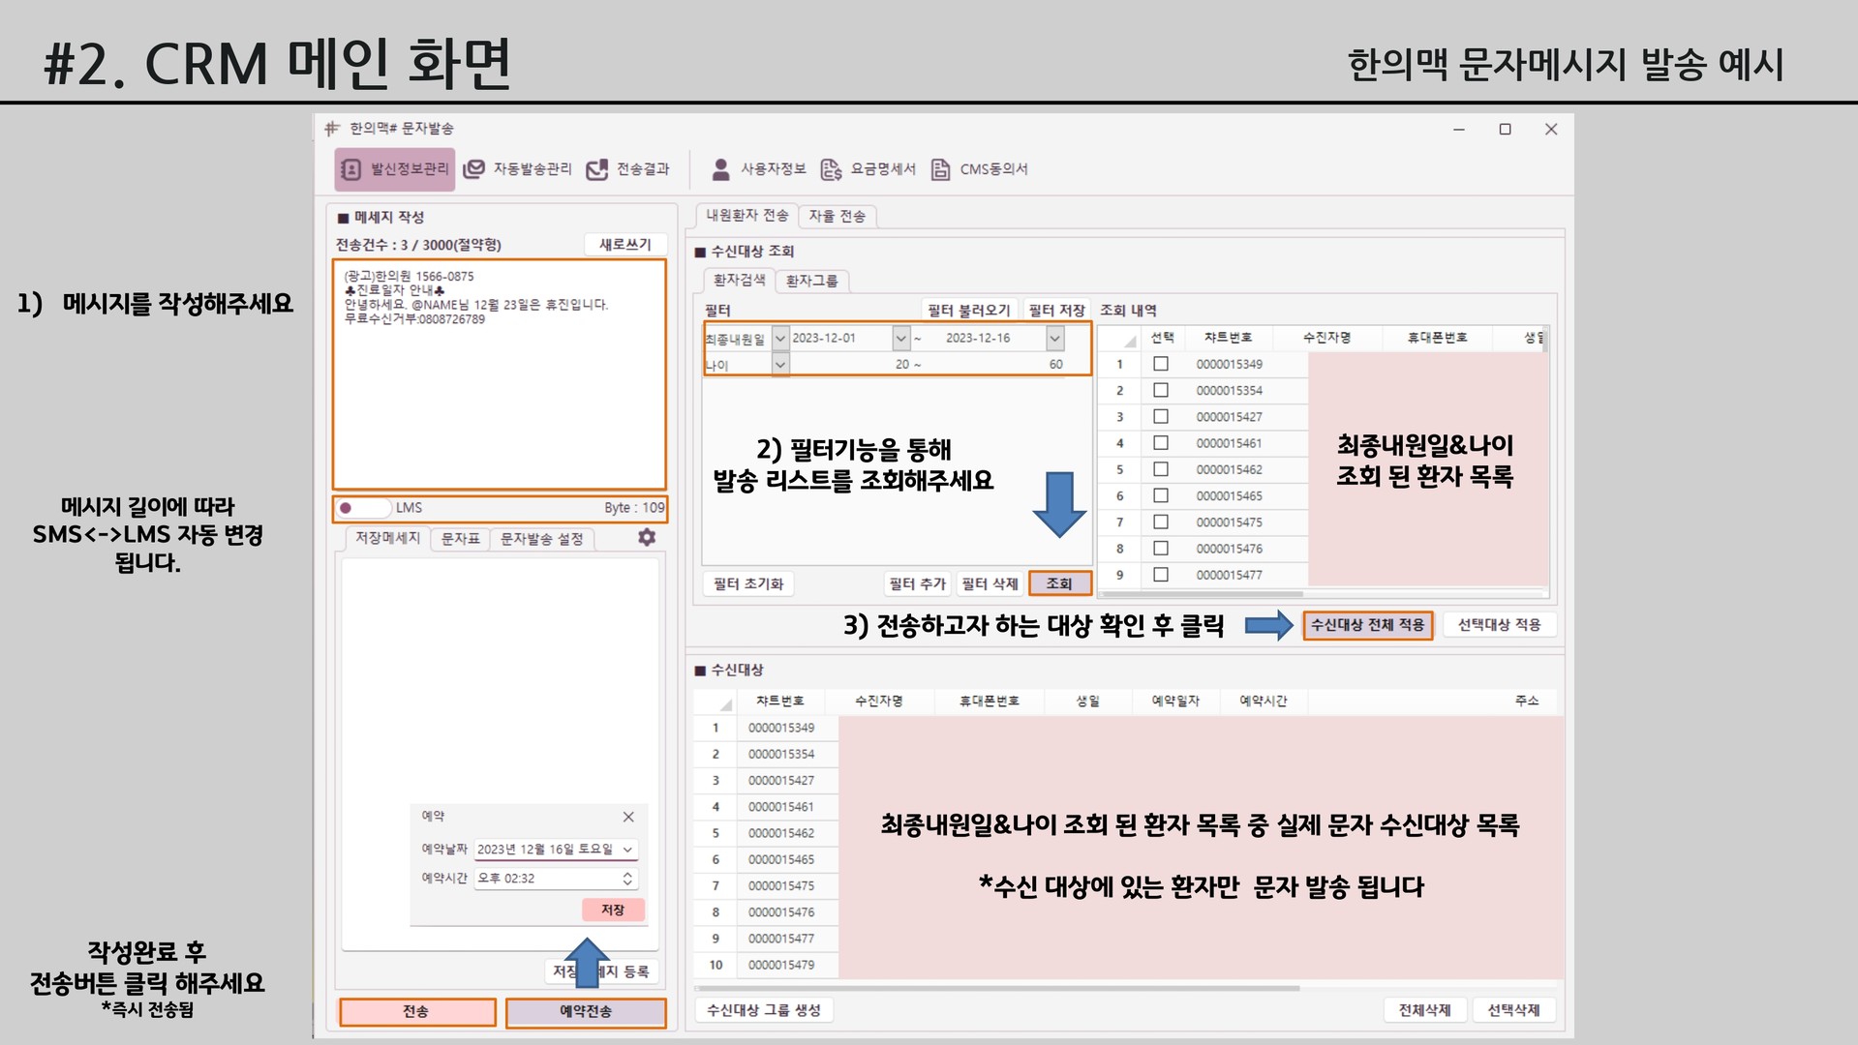Open the 2023-12-16 end date picker
Screen dimensions: 1858x1045
tap(1055, 339)
